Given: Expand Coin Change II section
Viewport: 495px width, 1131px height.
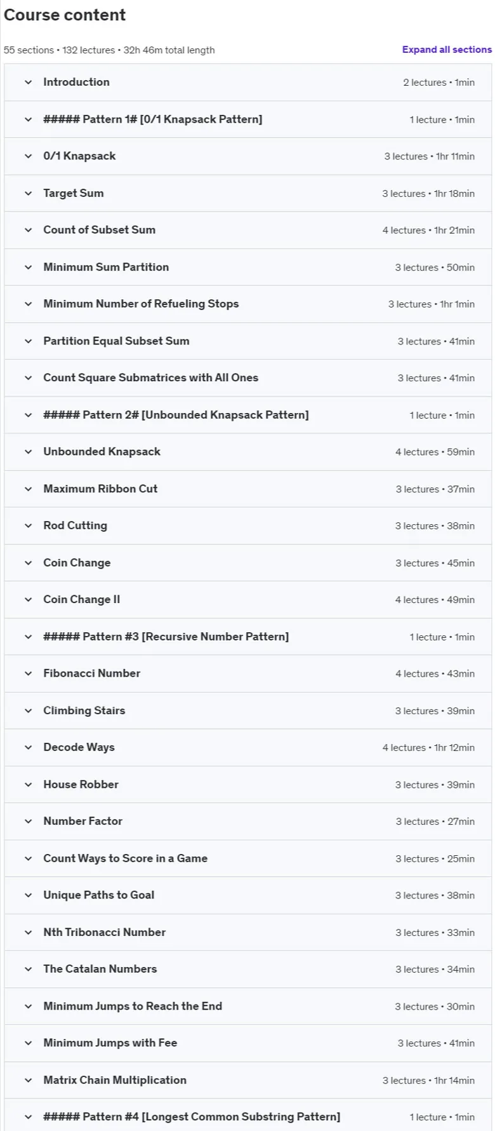Looking at the screenshot, I should 248,599.
